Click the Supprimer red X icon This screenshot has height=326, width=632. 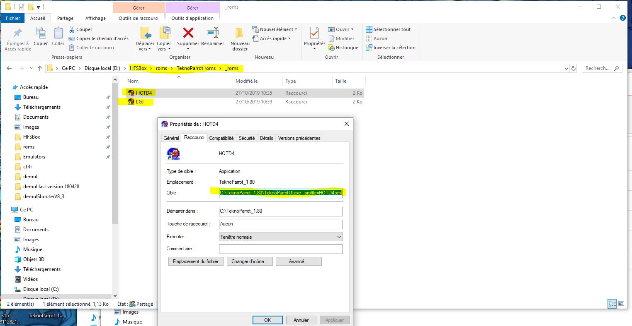[188, 33]
